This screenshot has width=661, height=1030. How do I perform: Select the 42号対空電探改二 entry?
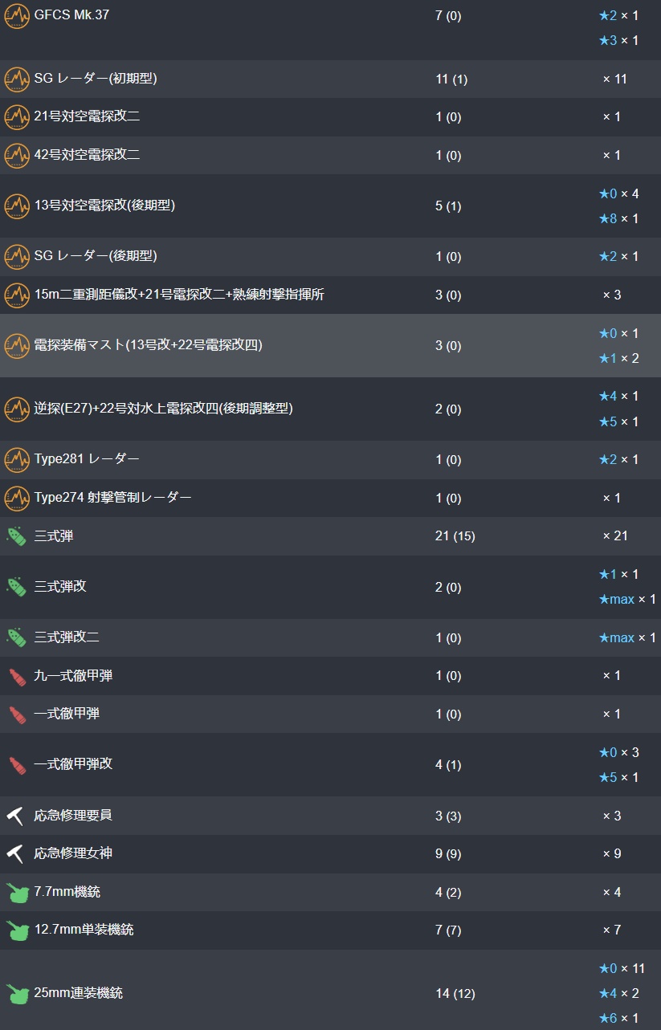[330, 155]
